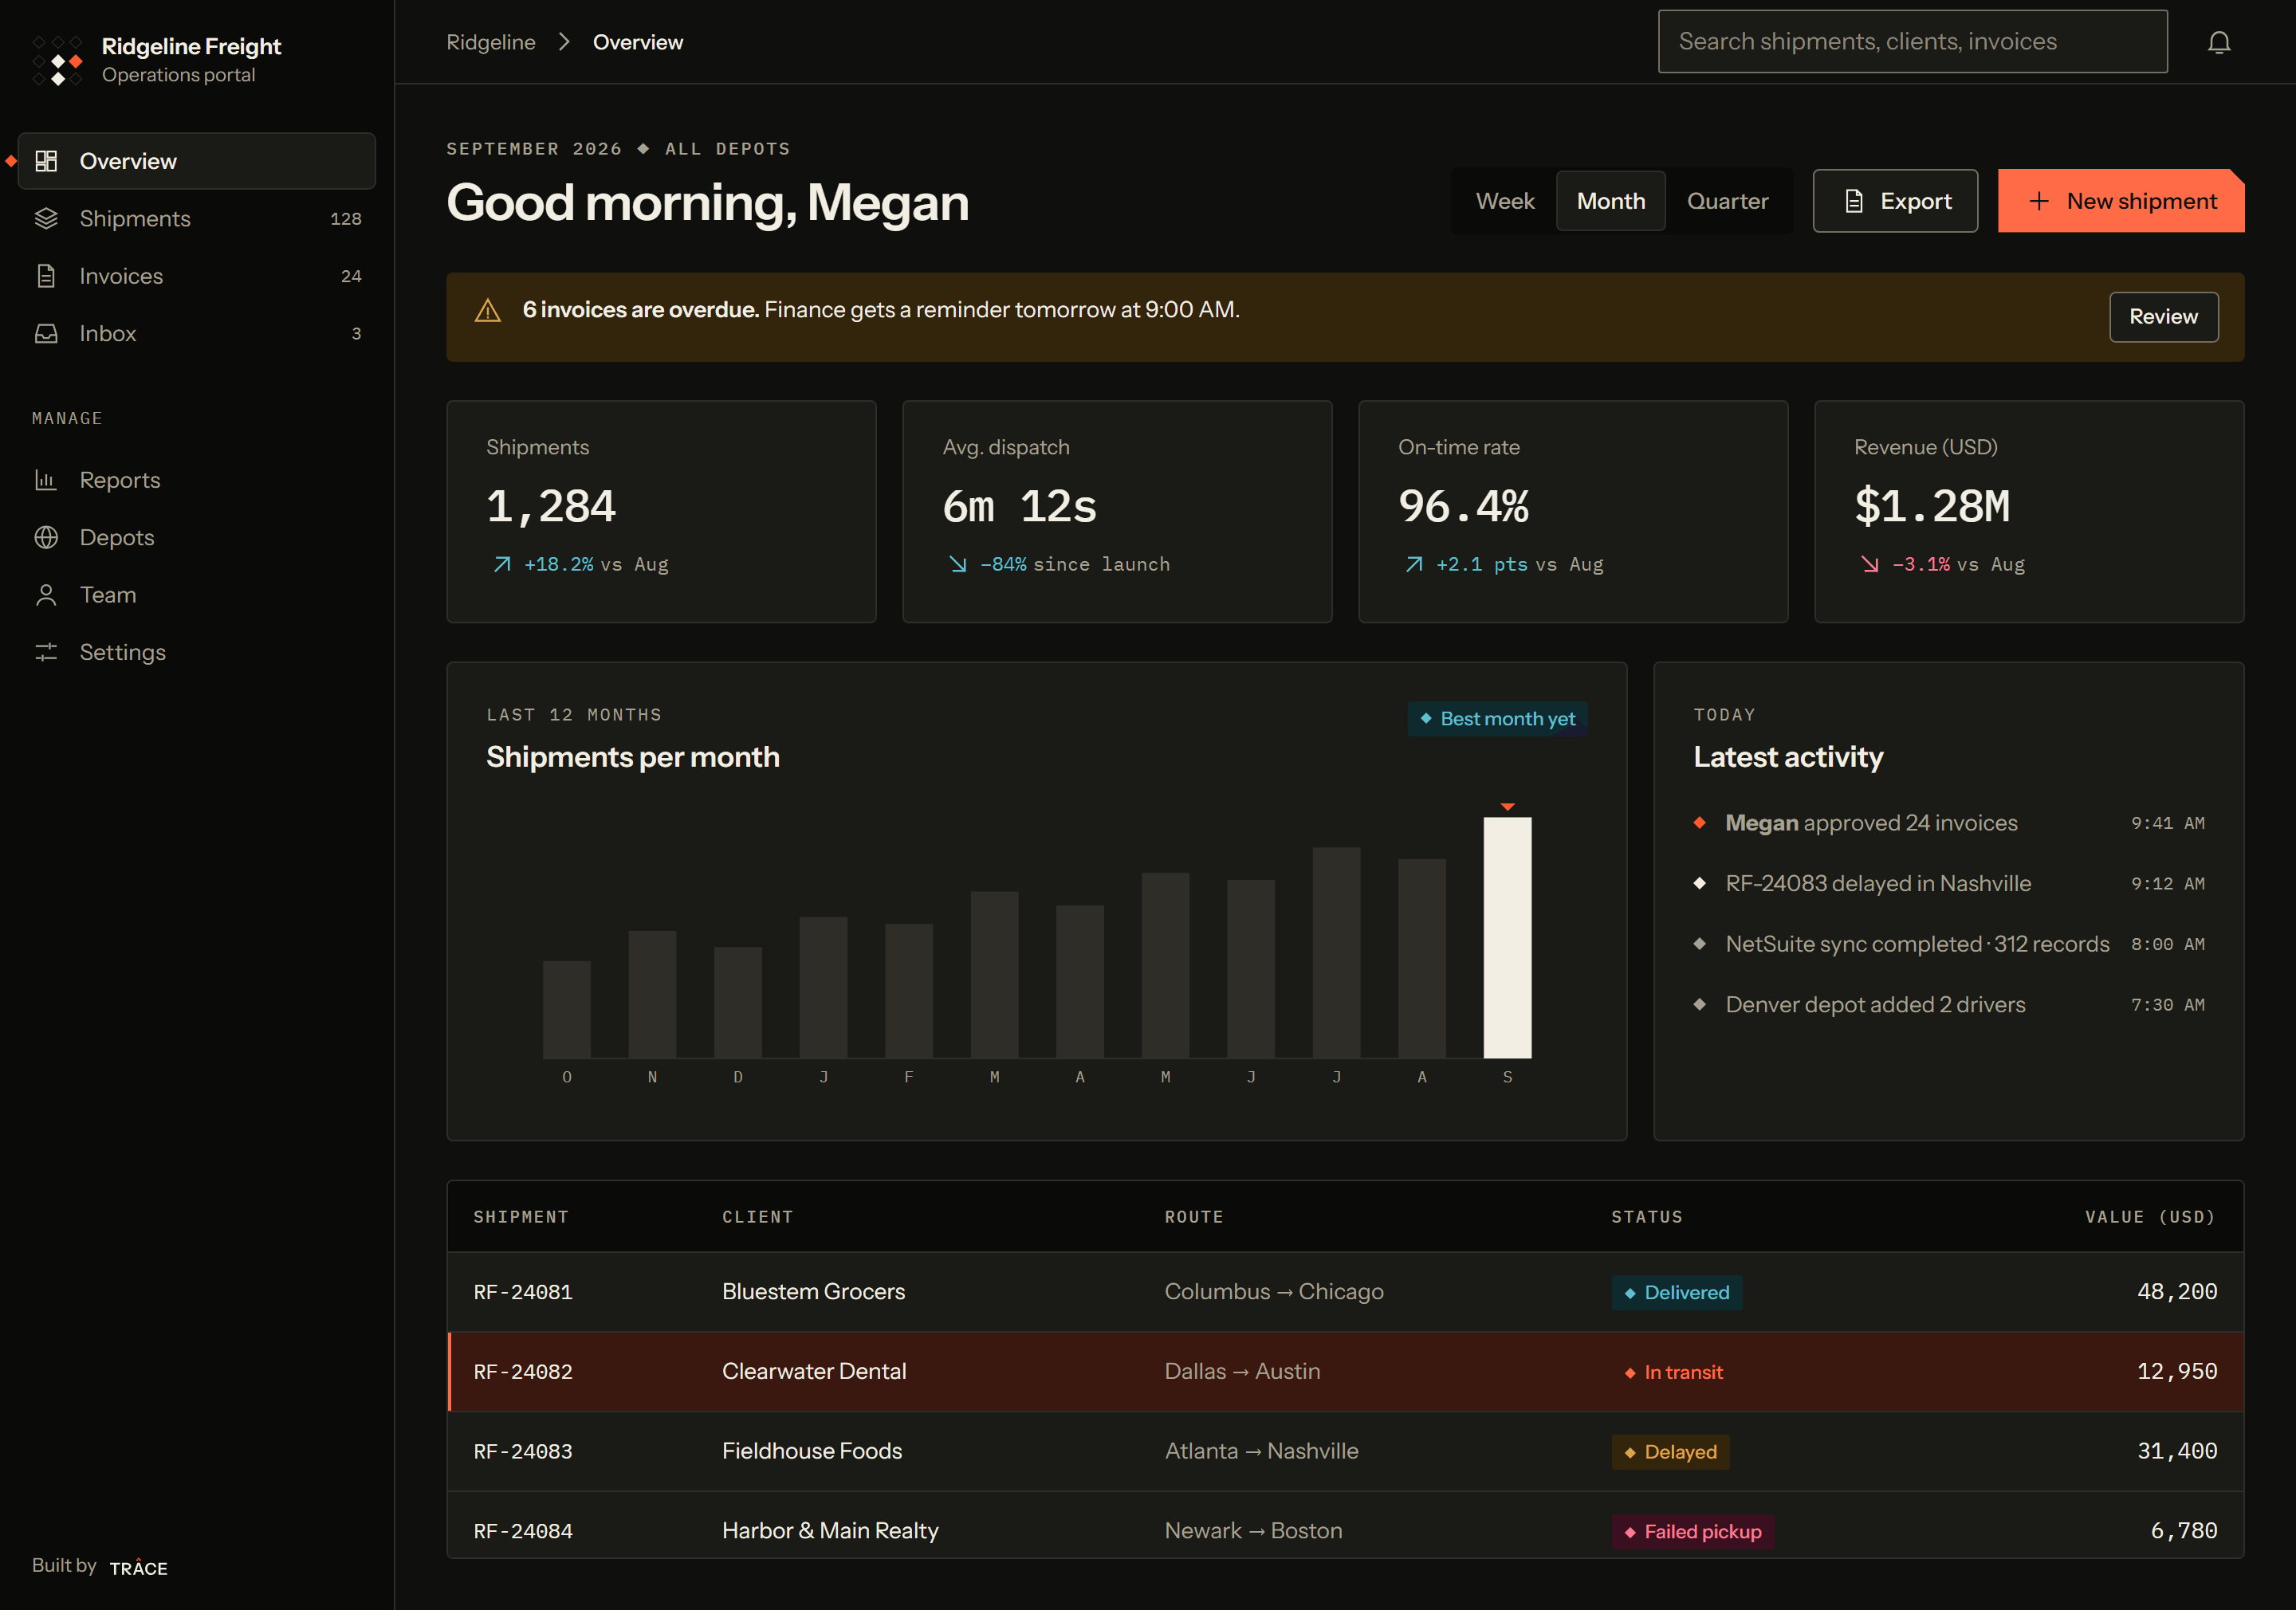Viewport: 2296px width, 1610px height.
Task: Click the Export button
Action: 1895,201
